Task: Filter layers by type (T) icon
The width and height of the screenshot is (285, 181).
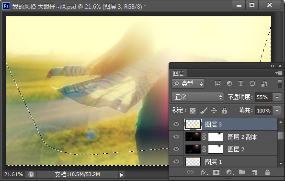Action: 241,84
